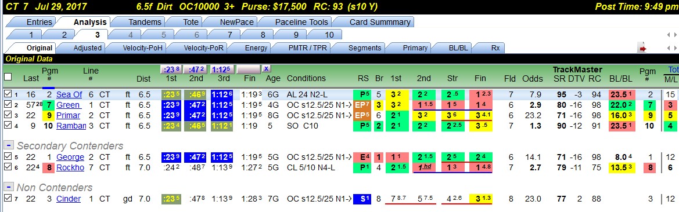Screen dimensions: 679x212
Task: Open the Ramban horse link
Action: (71, 126)
